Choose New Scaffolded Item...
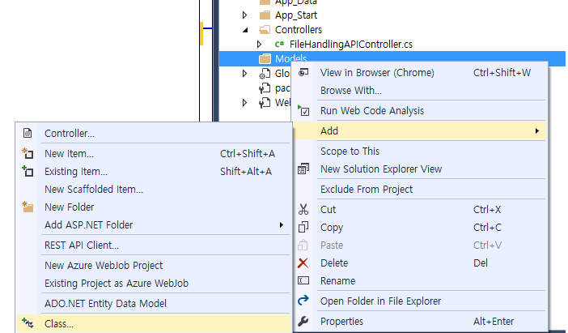The width and height of the screenshot is (568, 333). 154,190
